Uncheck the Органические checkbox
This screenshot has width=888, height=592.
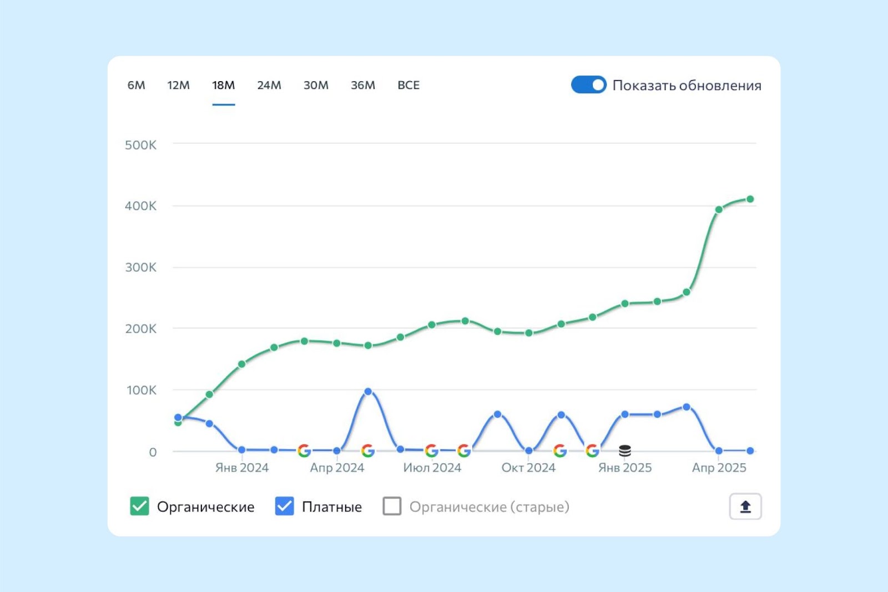pyautogui.click(x=139, y=506)
